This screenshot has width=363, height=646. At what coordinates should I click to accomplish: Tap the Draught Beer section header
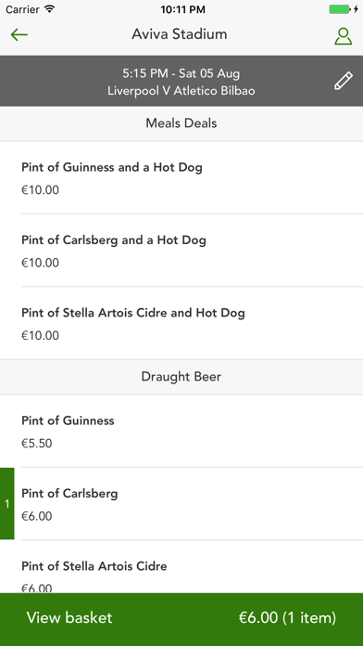click(x=181, y=377)
